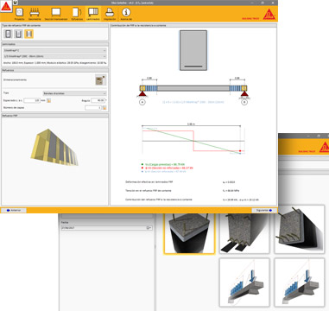Open the Geometría toolbar section
The image size is (329, 311).
point(35,14)
